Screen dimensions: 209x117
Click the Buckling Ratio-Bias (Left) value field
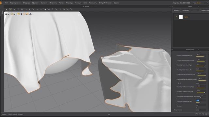(x=201, y=69)
